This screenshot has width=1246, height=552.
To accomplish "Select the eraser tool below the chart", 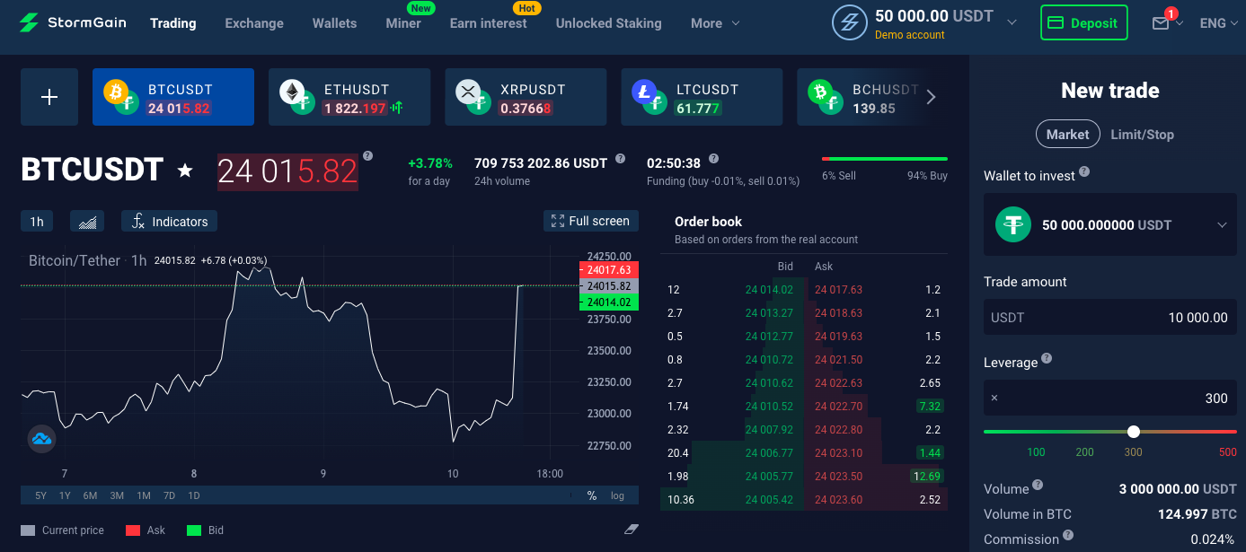I will pos(632,530).
